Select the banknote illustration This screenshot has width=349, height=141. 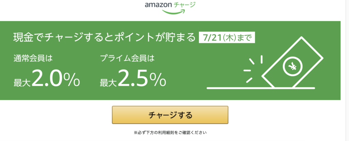(x=292, y=62)
